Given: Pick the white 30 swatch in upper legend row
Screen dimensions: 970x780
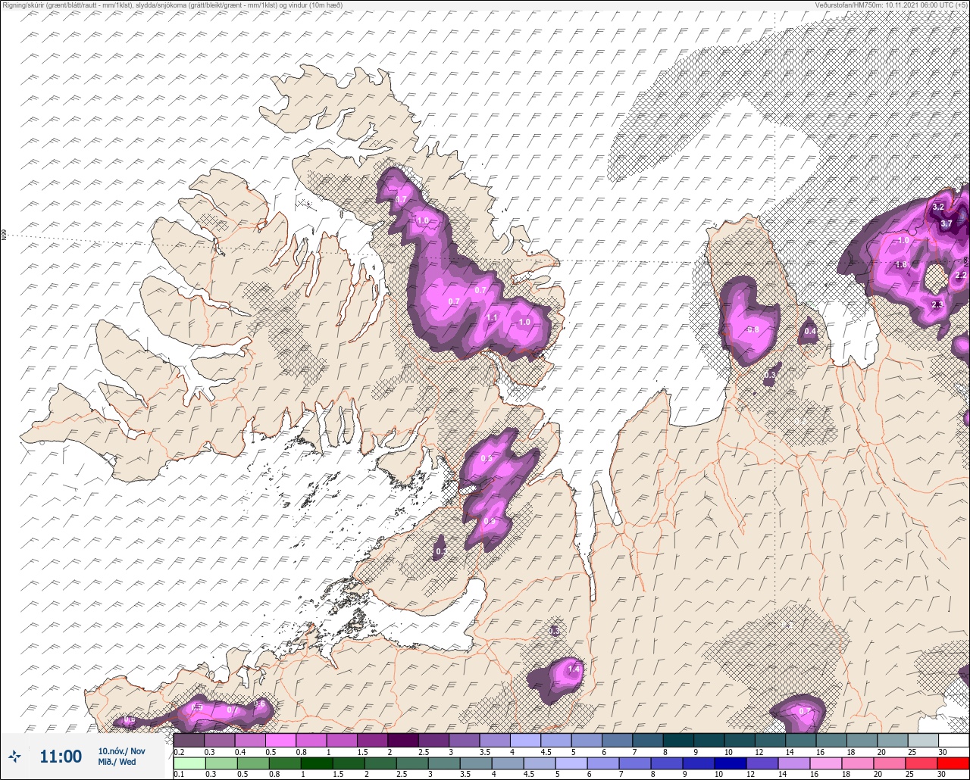Looking at the screenshot, I should point(953,740).
